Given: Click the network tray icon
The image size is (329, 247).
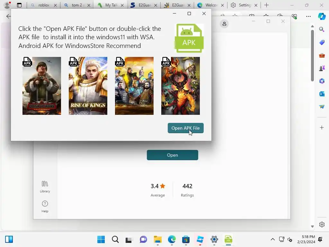Looking at the screenshot, I should (x=281, y=239).
